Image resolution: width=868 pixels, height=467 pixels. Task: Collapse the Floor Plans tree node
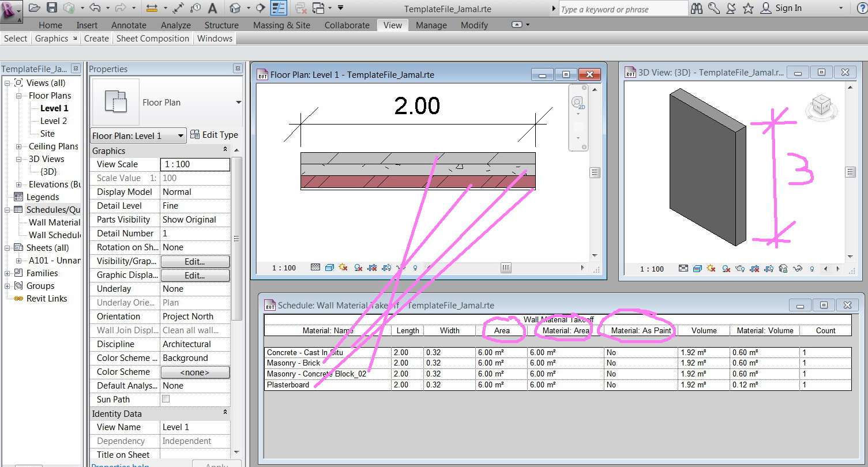(x=19, y=96)
